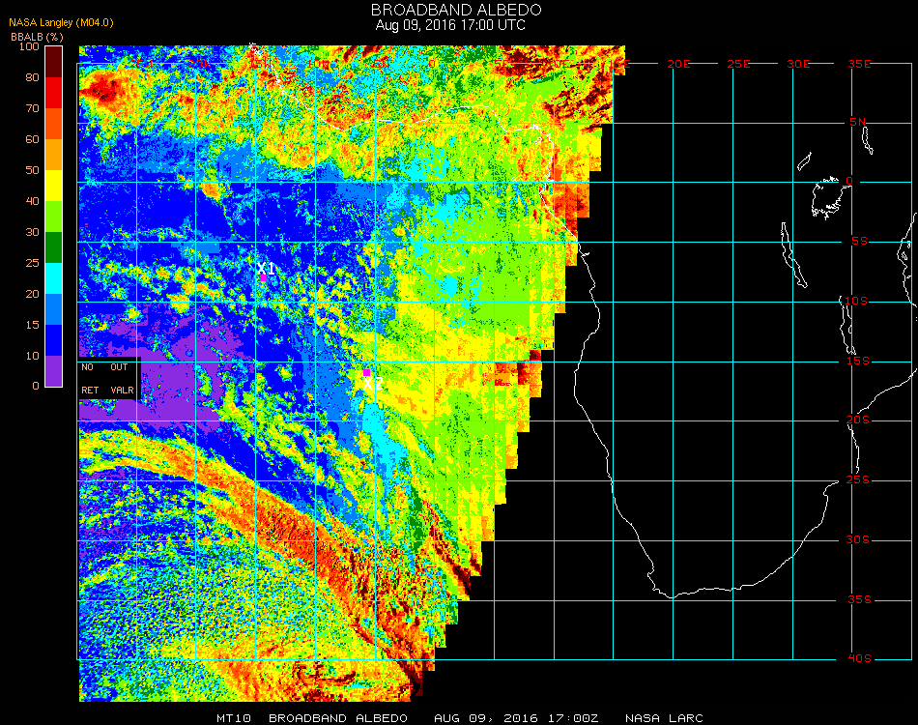The height and width of the screenshot is (725, 918).
Task: Click the 5S latitude label
Action: pos(859,242)
